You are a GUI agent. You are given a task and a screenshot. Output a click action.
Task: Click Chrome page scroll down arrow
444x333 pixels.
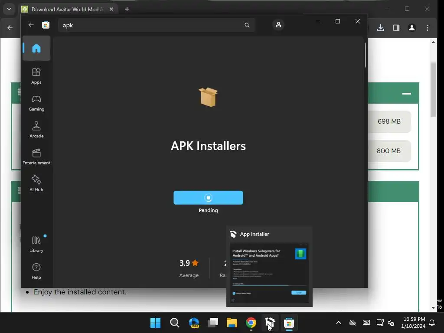(433, 307)
